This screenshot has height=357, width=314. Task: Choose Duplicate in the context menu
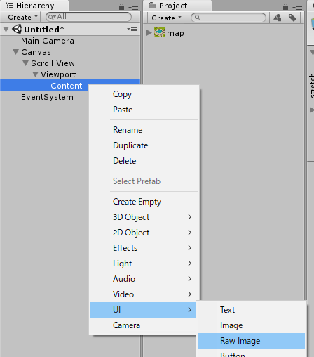pos(144,145)
